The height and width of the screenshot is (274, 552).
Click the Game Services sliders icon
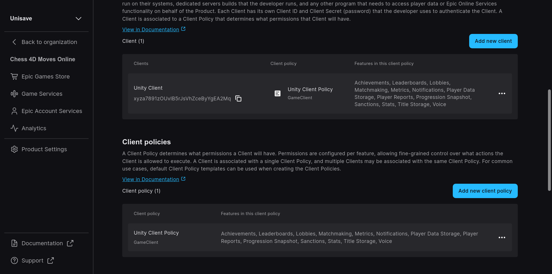click(14, 94)
